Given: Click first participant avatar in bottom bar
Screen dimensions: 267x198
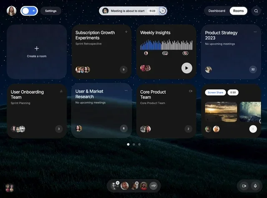Looking at the screenshot, I should point(114,186).
